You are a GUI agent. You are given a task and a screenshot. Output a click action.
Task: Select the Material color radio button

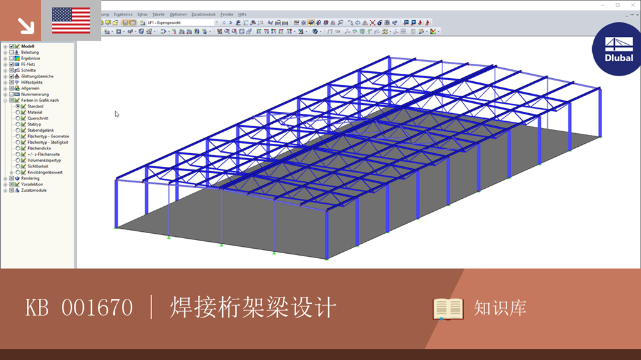(18, 112)
